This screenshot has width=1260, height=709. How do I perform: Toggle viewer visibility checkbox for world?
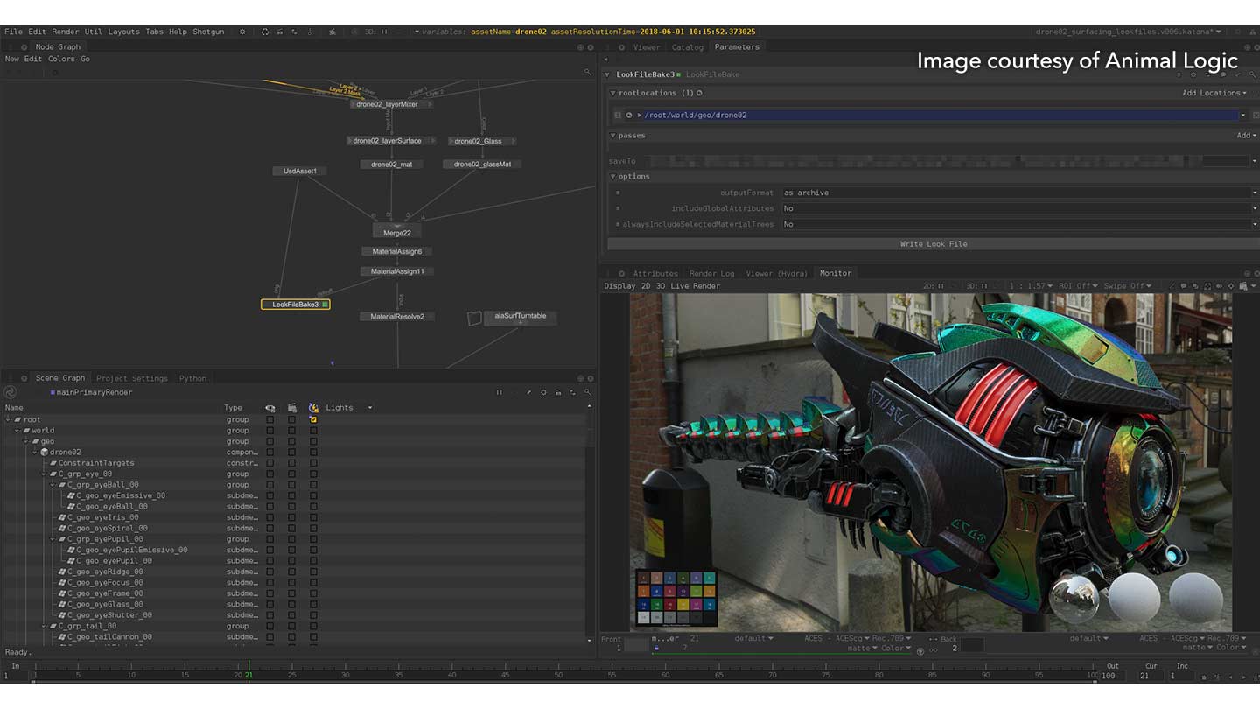[x=270, y=431]
